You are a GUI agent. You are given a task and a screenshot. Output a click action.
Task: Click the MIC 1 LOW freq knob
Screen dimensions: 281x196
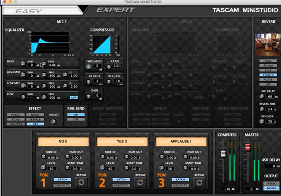pos(44,97)
